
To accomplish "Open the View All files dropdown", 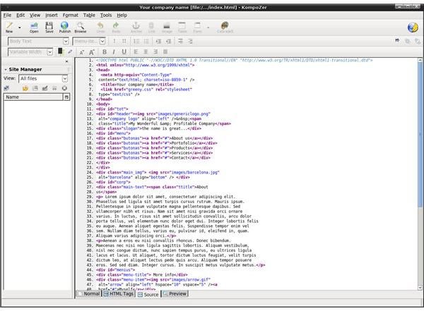I will [43, 78].
